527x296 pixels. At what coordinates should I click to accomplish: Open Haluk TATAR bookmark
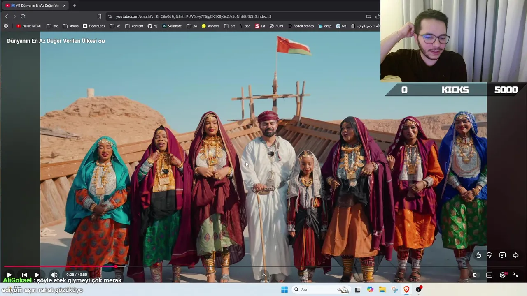pyautogui.click(x=28, y=26)
